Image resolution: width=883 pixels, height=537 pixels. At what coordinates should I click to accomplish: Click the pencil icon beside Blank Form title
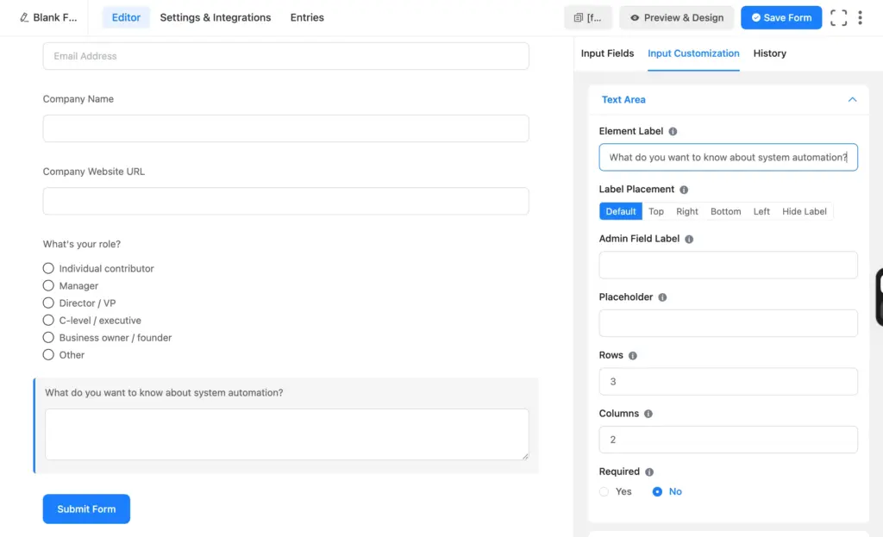[x=23, y=17]
